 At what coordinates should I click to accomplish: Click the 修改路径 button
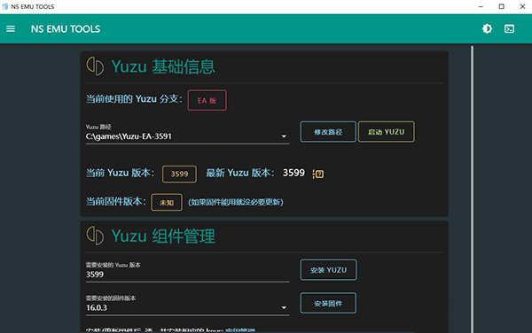tap(328, 132)
